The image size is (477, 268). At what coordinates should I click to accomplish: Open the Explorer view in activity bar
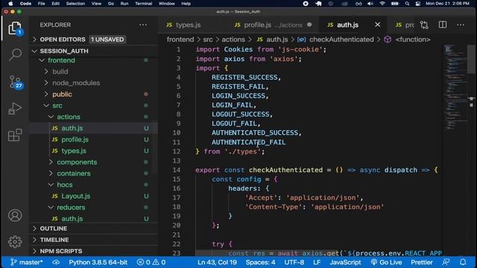[x=15, y=28]
